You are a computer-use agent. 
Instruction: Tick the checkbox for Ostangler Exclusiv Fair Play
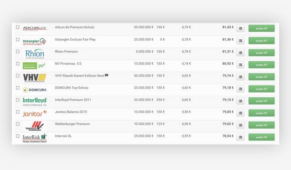tap(18, 39)
